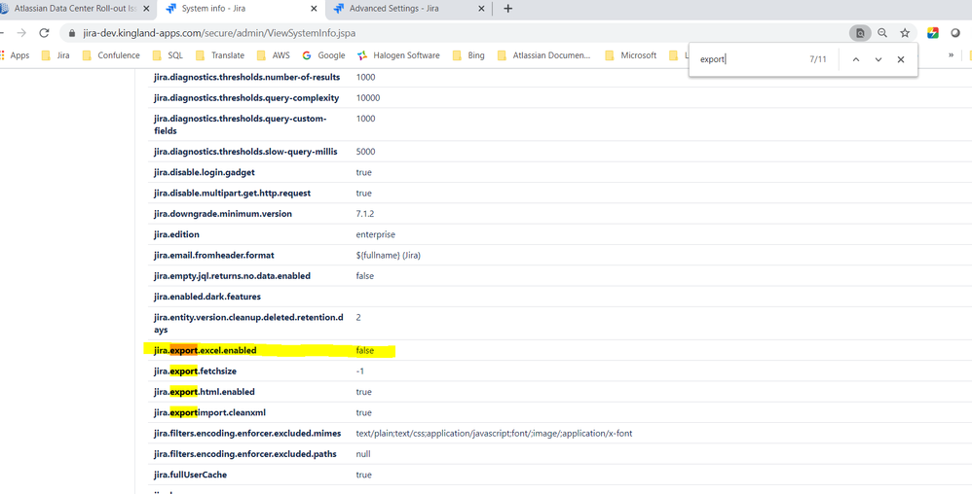Screen dimensions: 972x494
Task: Select the jira.fullUserCache property
Action: pos(188,475)
